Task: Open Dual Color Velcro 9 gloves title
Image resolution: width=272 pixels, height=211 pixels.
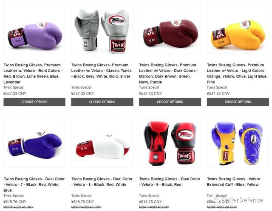Action: tap(170, 182)
